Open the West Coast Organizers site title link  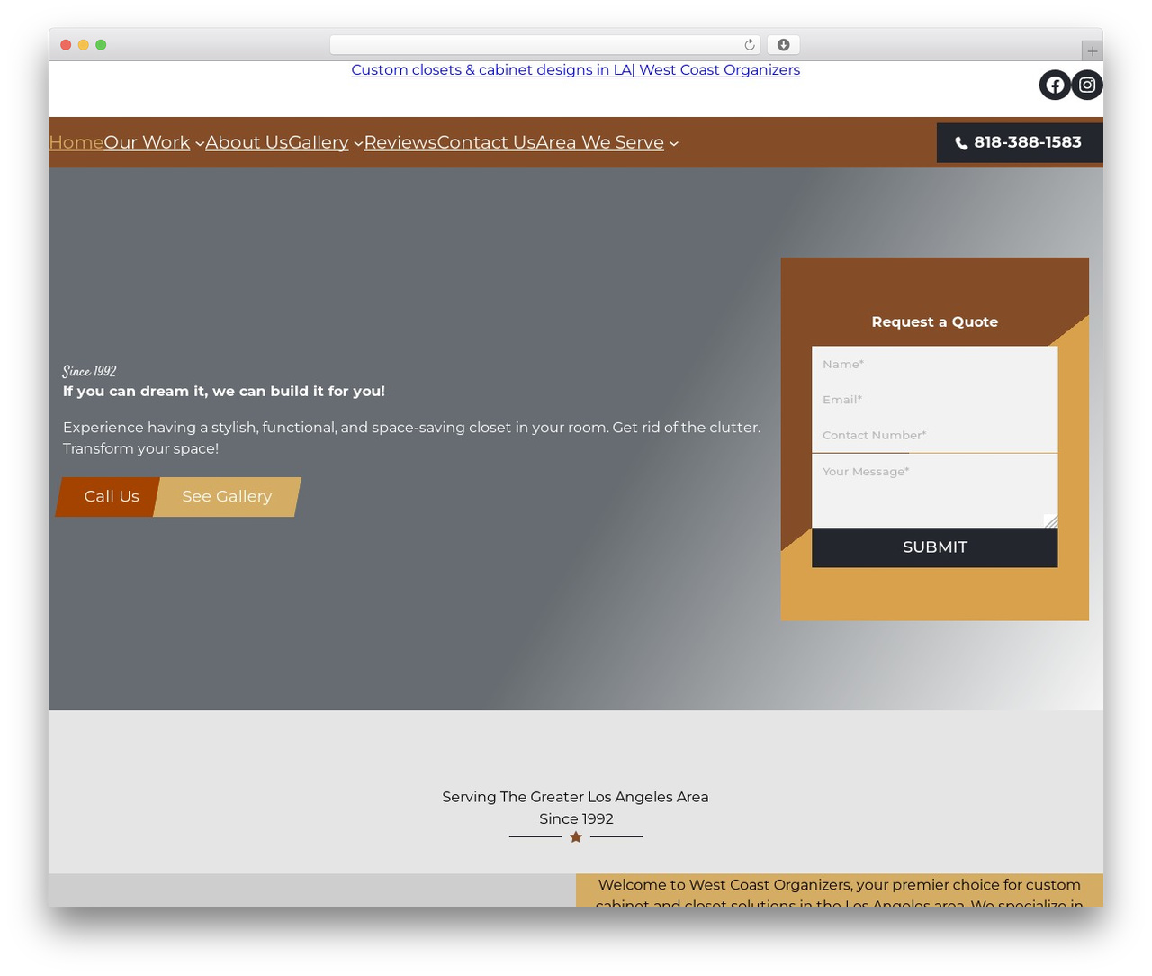pos(576,69)
